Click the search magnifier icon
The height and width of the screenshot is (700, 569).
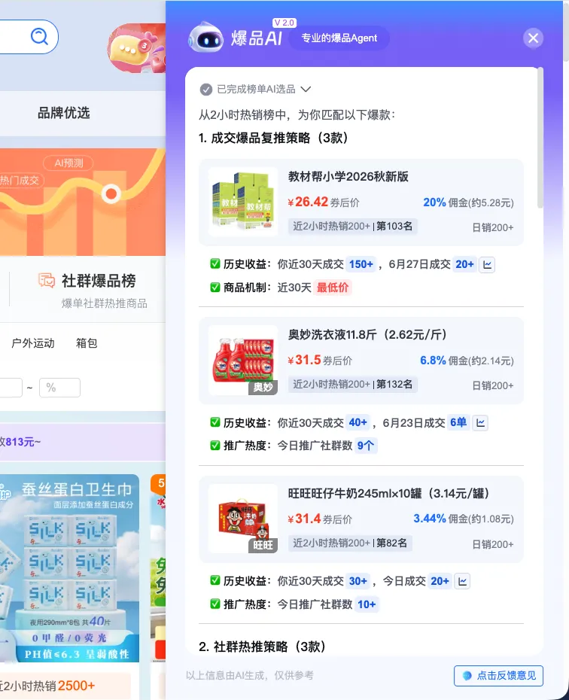click(x=39, y=36)
